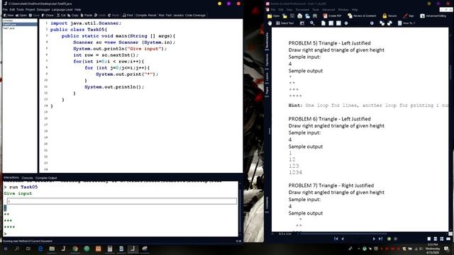The height and width of the screenshot is (255, 454).
Task: Go to previous page in Acrobat
Action: [343, 239]
